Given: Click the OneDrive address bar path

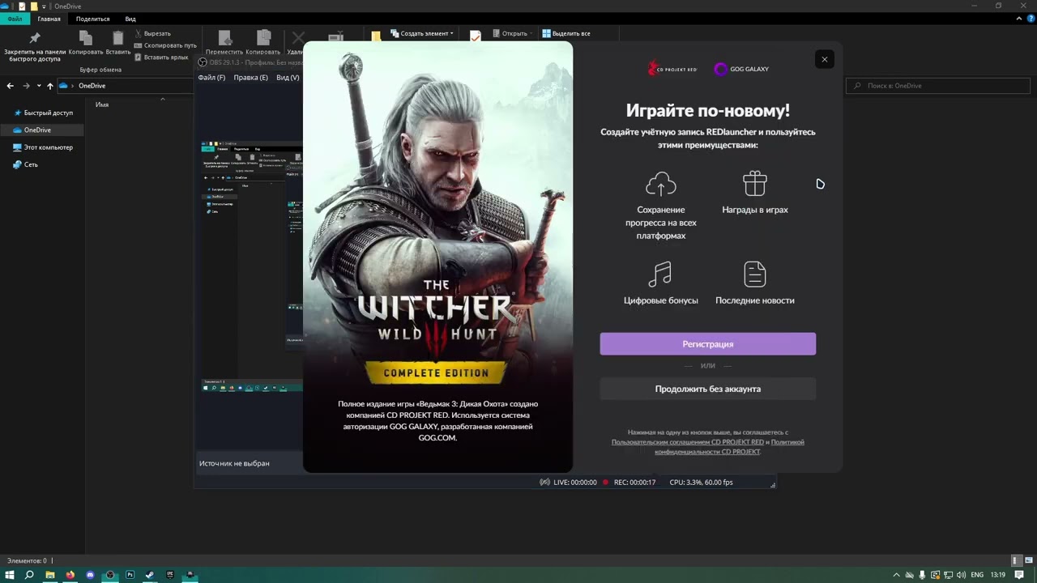Looking at the screenshot, I should [x=92, y=86].
